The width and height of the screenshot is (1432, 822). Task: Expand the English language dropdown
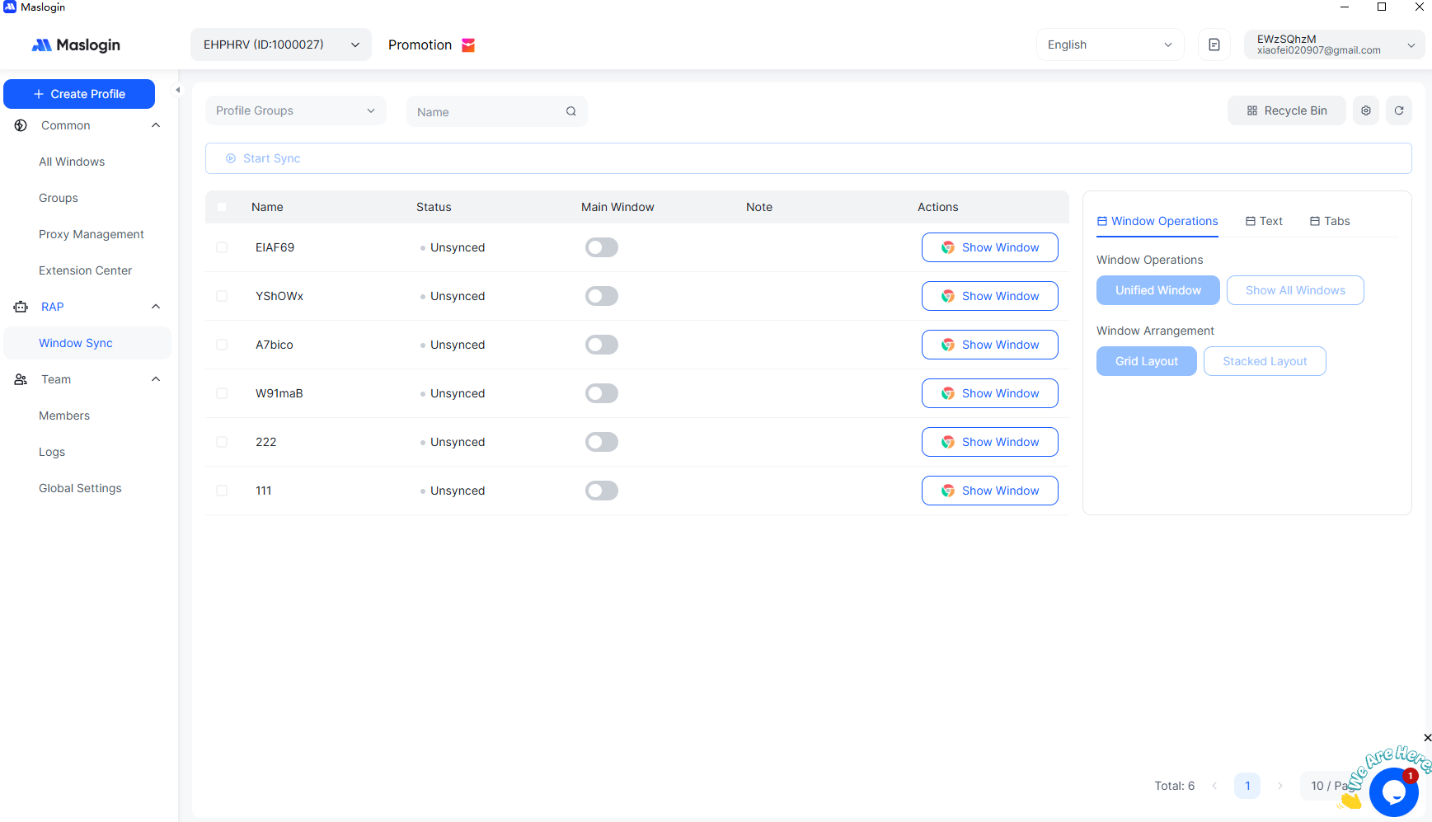tap(1109, 45)
